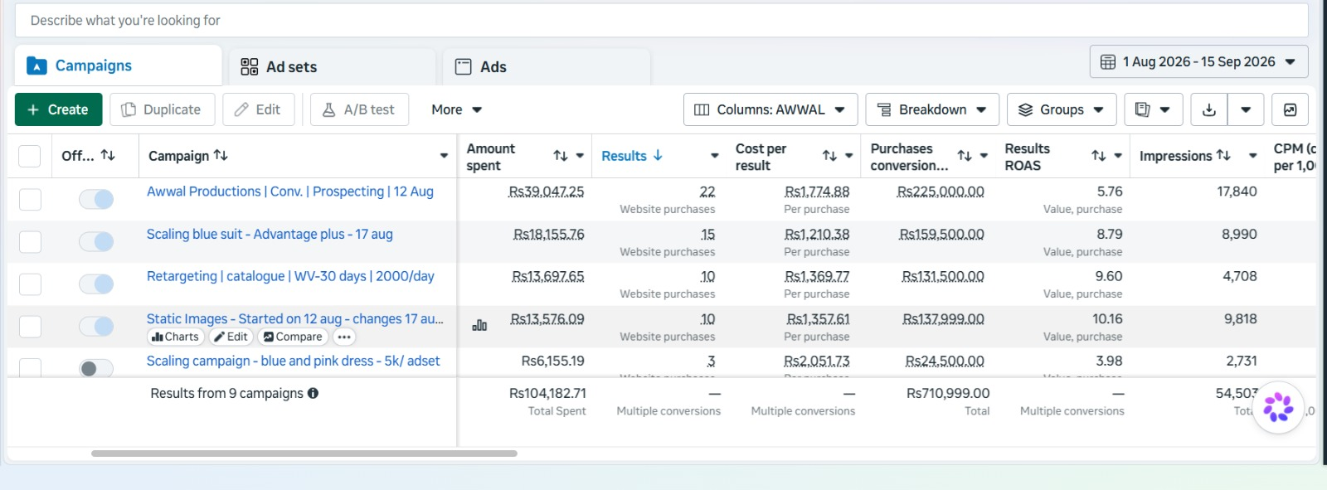Open the charts view icon button at far right
Screen dimensions: 1327x490
[x=1290, y=109]
